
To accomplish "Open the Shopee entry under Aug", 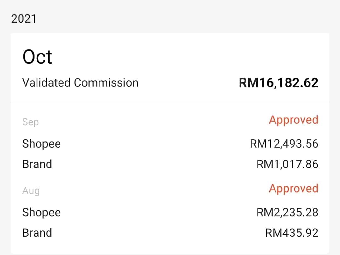I will click(x=41, y=212).
